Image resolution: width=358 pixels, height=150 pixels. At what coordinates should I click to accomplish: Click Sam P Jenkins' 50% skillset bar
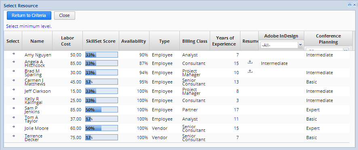(x=101, y=110)
